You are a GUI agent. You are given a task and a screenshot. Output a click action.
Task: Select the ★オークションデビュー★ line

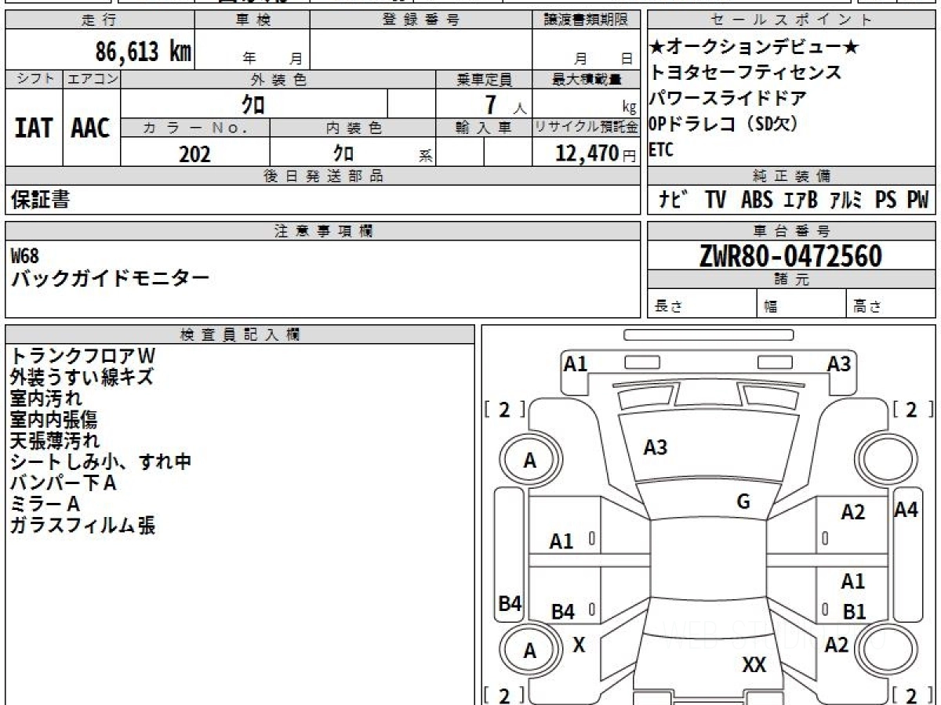click(754, 48)
